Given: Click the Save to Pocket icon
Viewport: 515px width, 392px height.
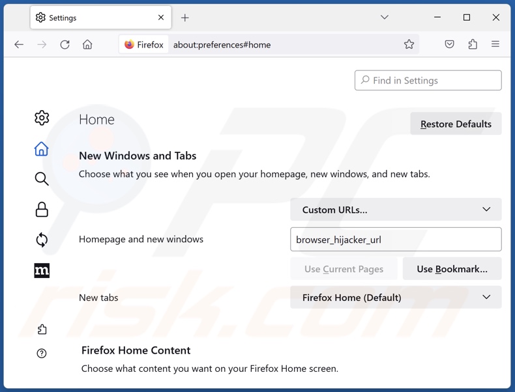Looking at the screenshot, I should (x=449, y=44).
